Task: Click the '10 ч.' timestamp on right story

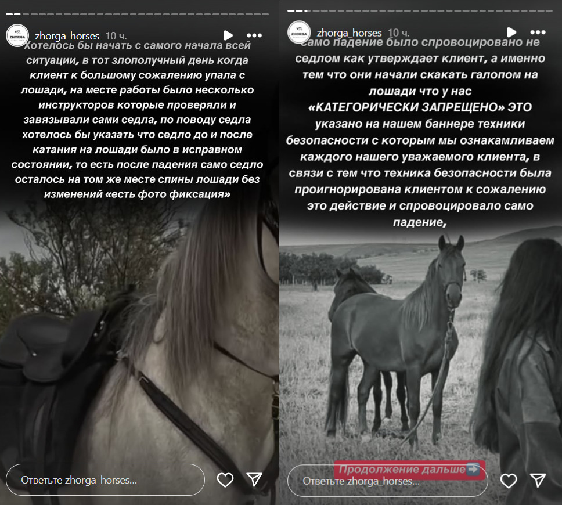Action: 398,33
